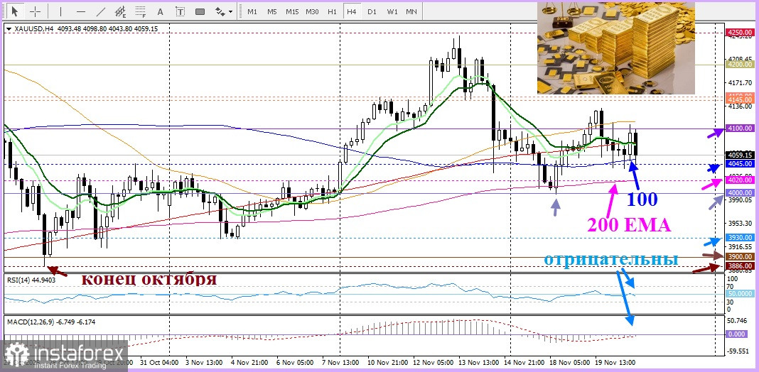Click the RSI 50.0000 level label
This screenshot has width=759, height=372.
(740, 294)
